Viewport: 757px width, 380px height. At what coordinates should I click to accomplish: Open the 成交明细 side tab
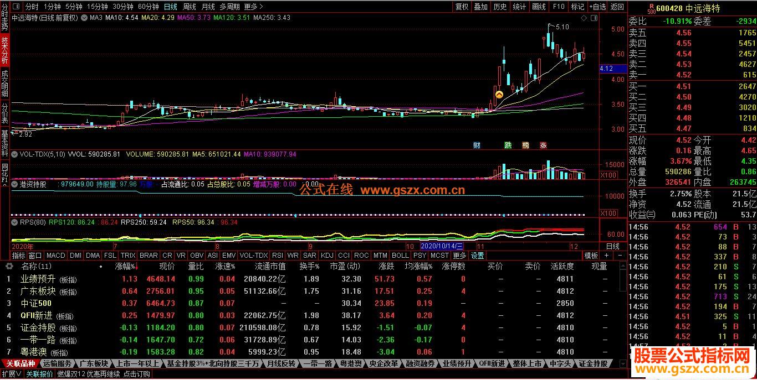5,83
